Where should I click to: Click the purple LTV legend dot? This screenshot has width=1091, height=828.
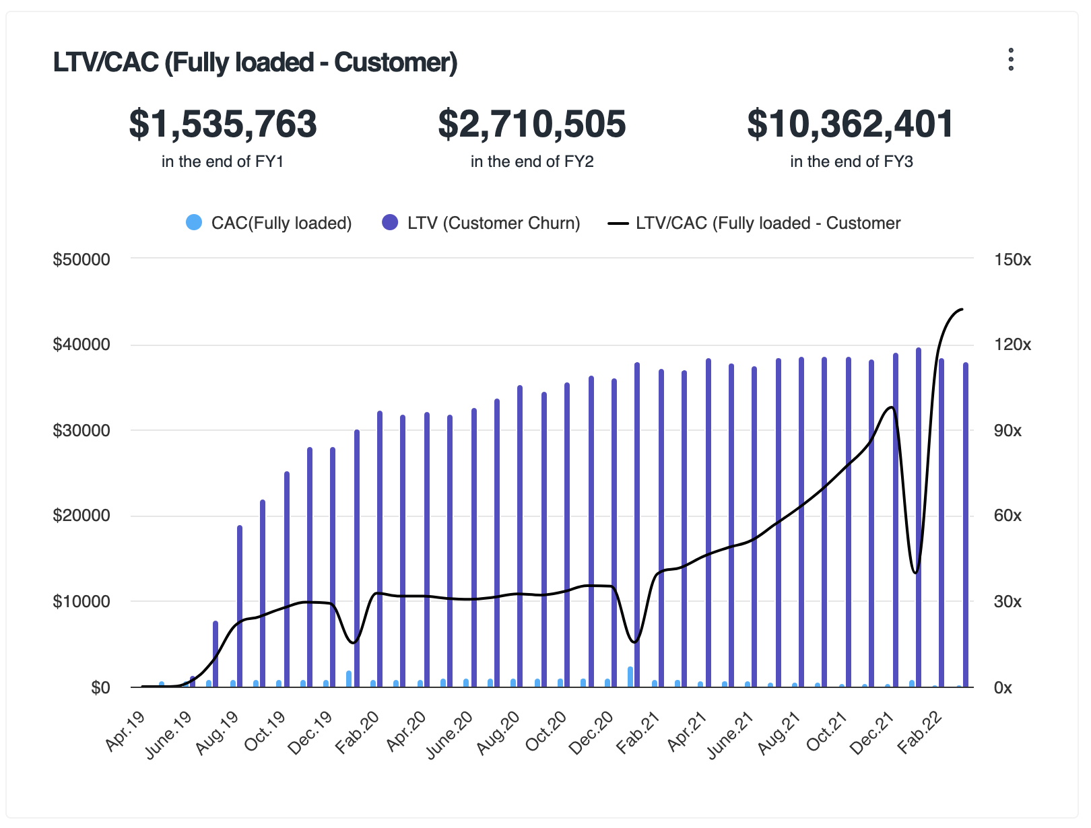click(390, 223)
